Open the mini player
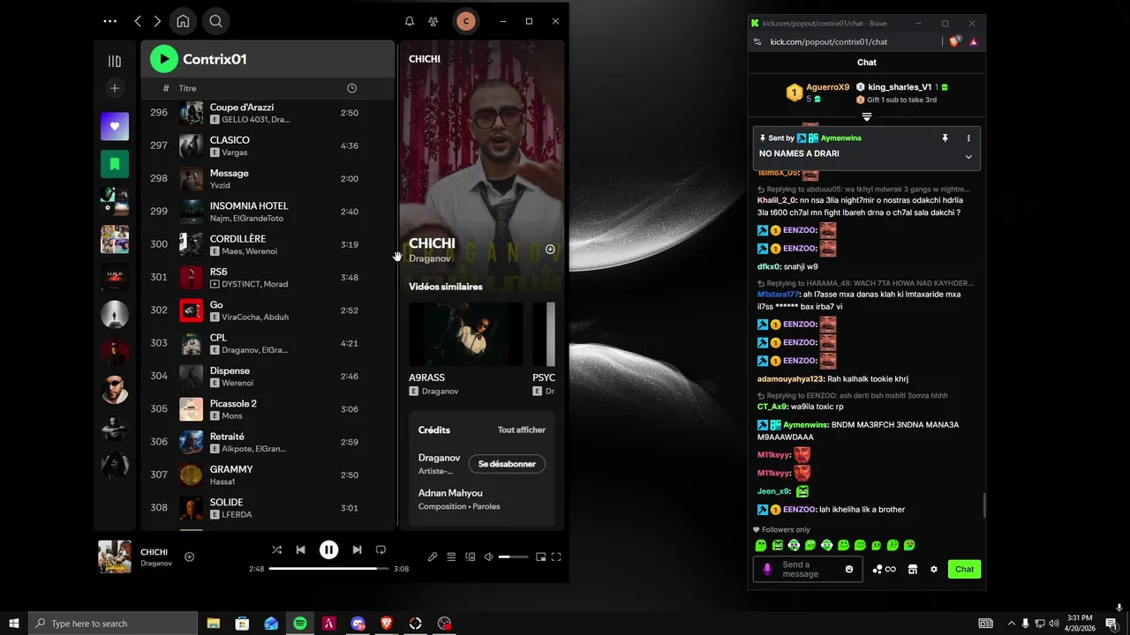This screenshot has width=1130, height=635. (540, 557)
